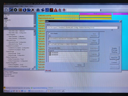
Task: Open the Windows Start button
Action: tap(6, 91)
